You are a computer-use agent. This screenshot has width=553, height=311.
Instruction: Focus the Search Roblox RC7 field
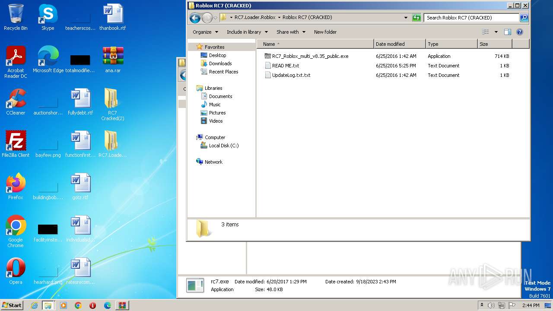[472, 18]
